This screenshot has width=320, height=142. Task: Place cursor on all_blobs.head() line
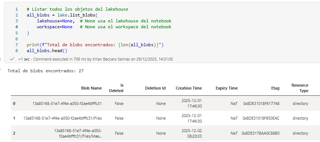pyautogui.click(x=47, y=51)
